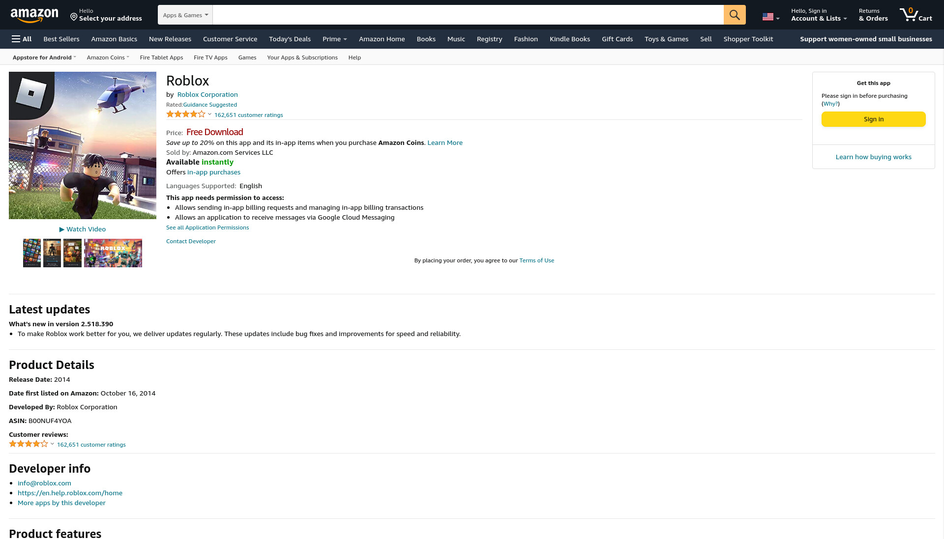Open Games subnav tab

point(247,57)
